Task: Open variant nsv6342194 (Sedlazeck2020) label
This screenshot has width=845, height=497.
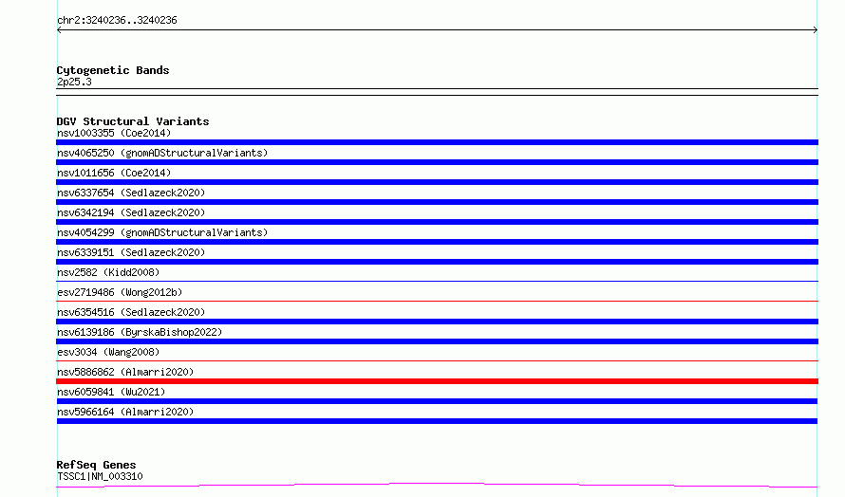Action: pos(131,212)
